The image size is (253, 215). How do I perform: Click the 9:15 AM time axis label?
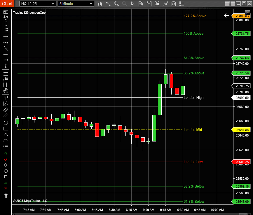pos(165,210)
